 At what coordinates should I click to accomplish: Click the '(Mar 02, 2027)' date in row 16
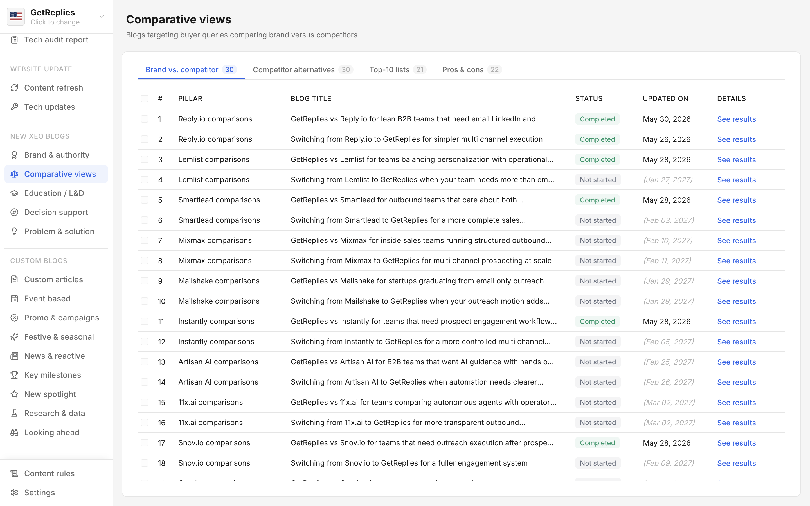(669, 423)
